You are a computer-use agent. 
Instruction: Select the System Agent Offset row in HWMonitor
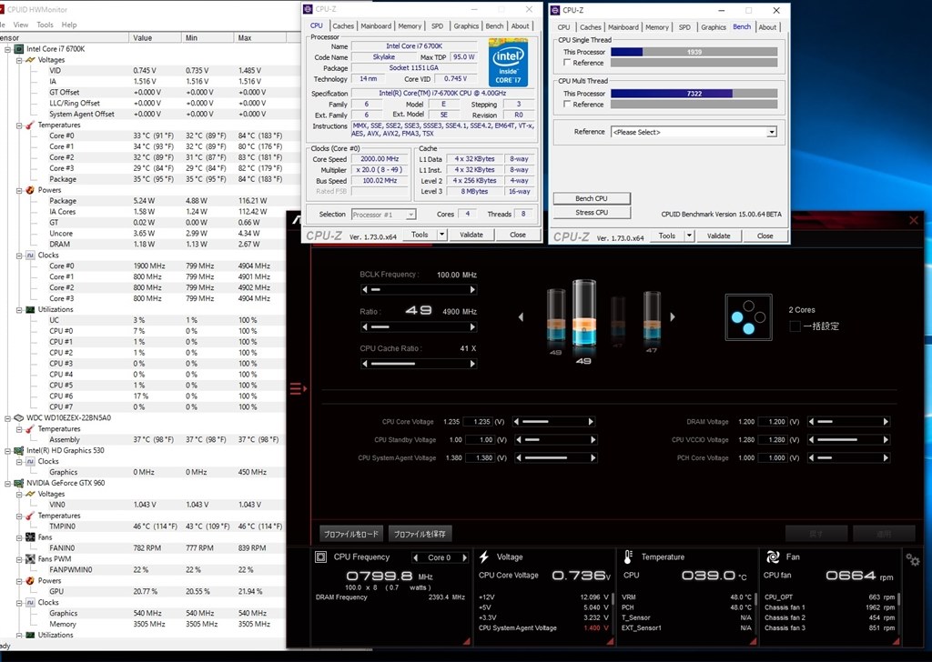[143, 114]
